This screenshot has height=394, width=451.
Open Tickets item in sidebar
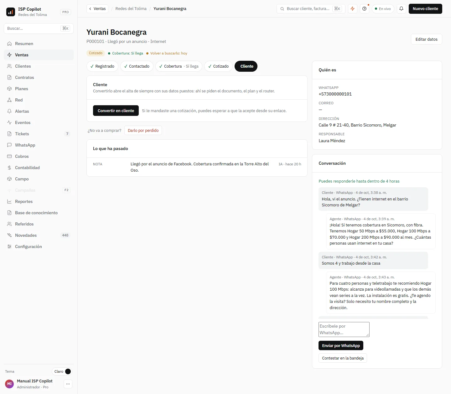pyautogui.click(x=39, y=134)
